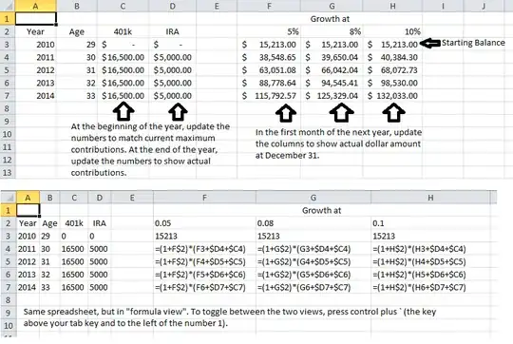Click the formula =(1+G$2)*(G4+$D5+$C5)

tap(313, 261)
